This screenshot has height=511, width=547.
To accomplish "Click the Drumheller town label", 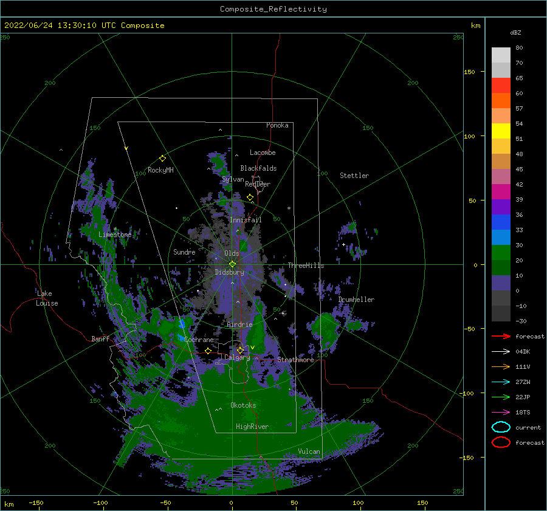I will [356, 300].
